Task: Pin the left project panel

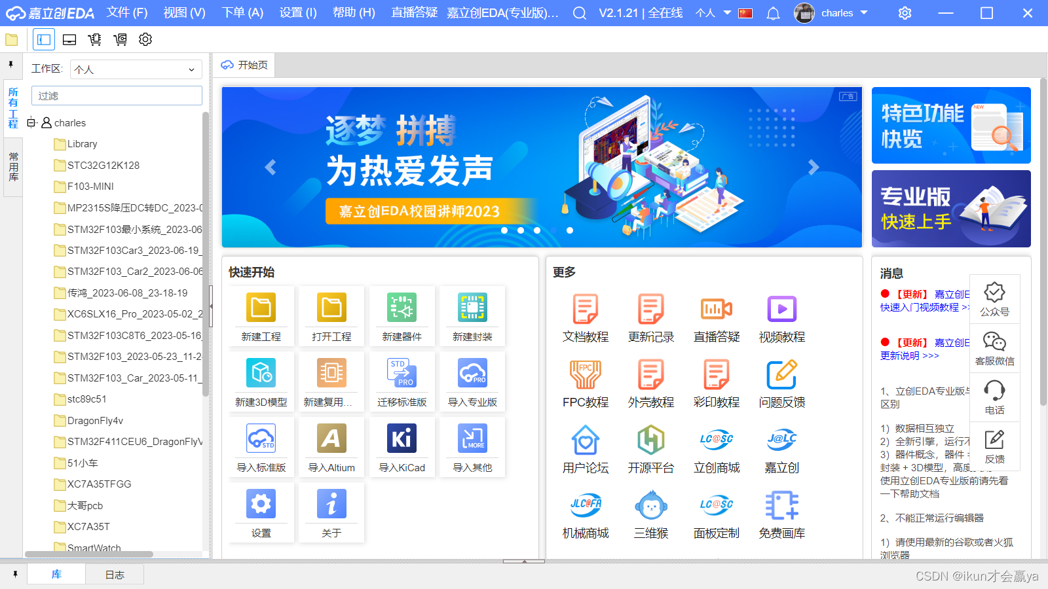Action: click(11, 64)
